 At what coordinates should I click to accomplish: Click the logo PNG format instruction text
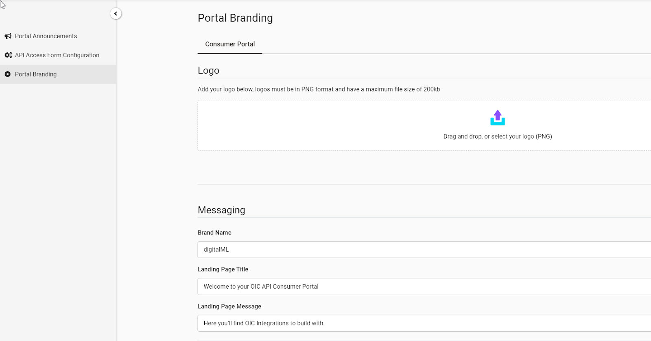pos(319,89)
